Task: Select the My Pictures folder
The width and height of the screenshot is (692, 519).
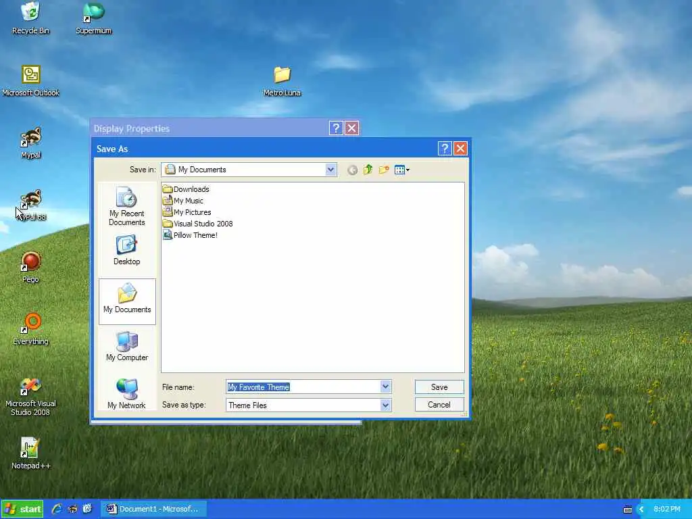Action: [187, 212]
